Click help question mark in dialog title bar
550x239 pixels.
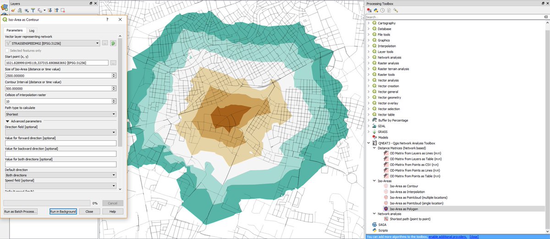(107, 20)
